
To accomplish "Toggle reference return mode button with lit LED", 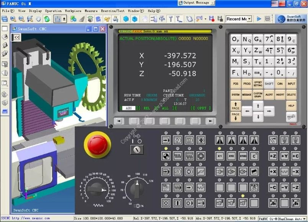I will [166, 156].
